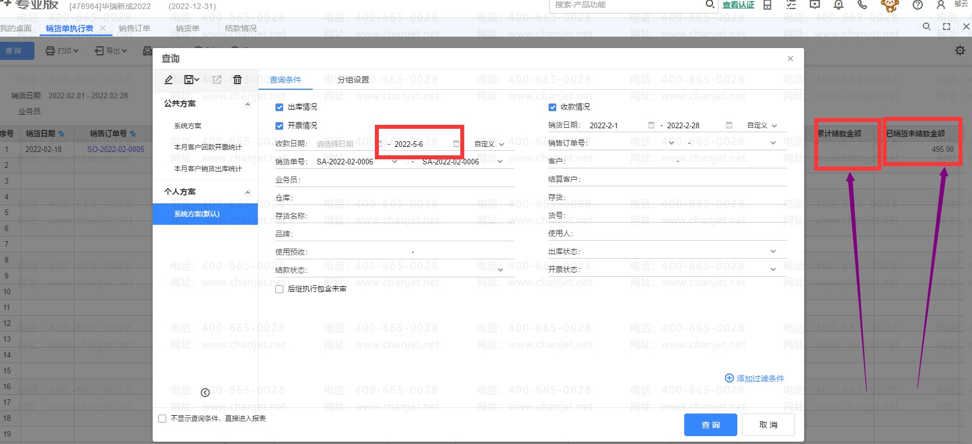Open sales order link SO-2022-02-0005
Viewport: 972px width, 444px height.
(116, 150)
